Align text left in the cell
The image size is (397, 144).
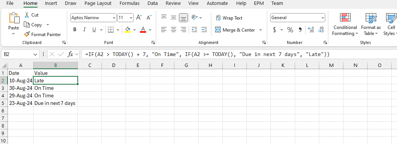pyautogui.click(x=164, y=29)
